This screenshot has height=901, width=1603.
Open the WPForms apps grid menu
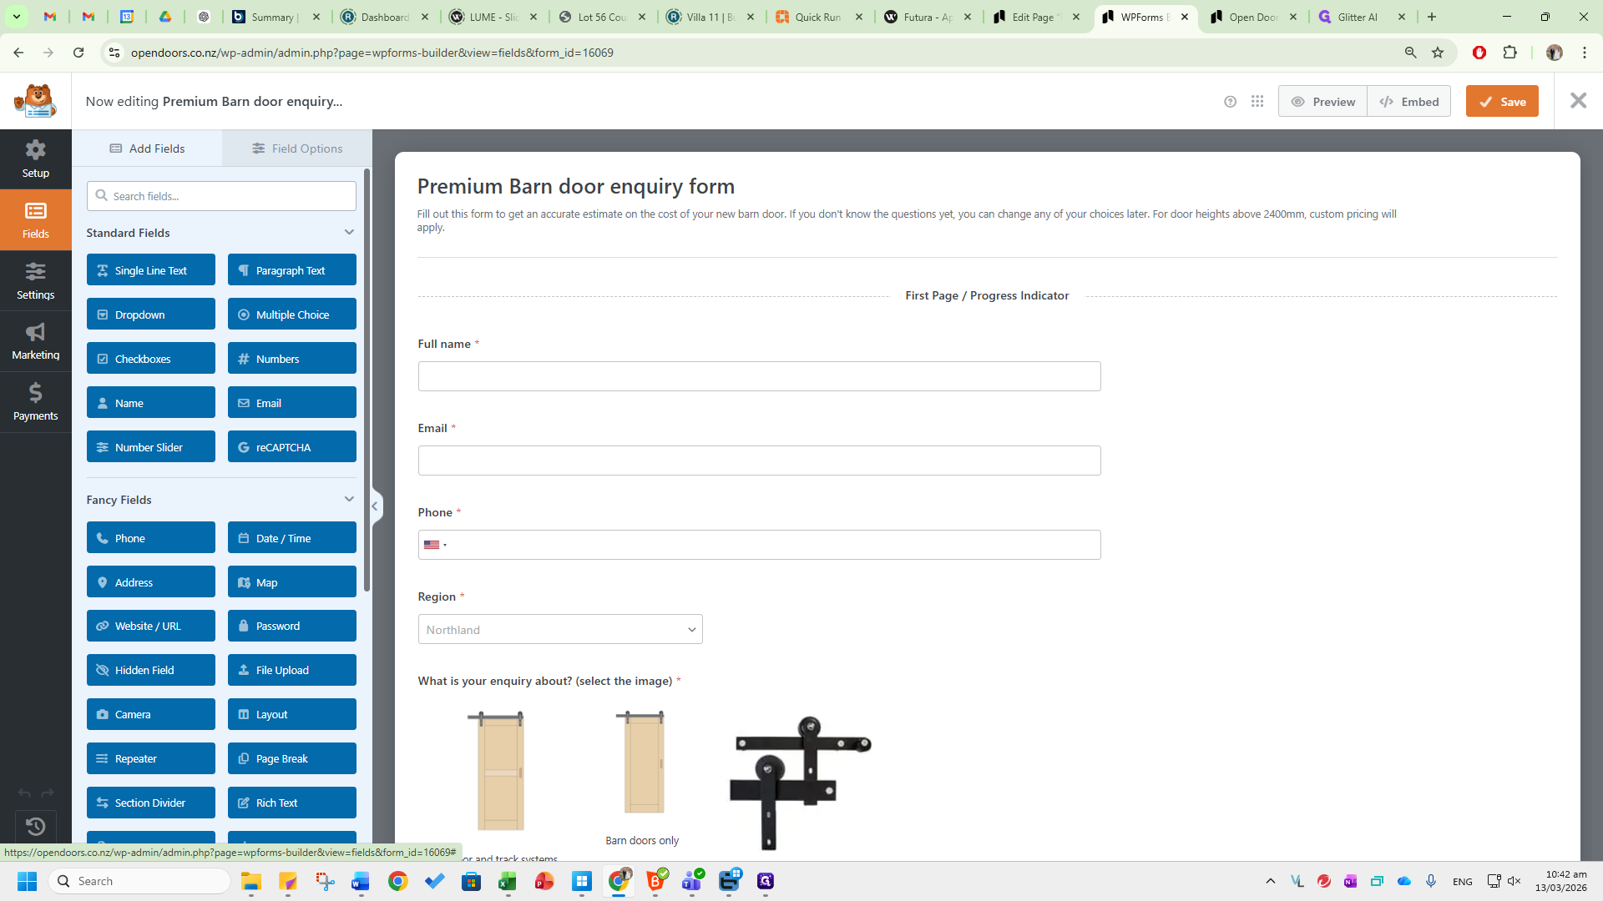(x=1257, y=102)
